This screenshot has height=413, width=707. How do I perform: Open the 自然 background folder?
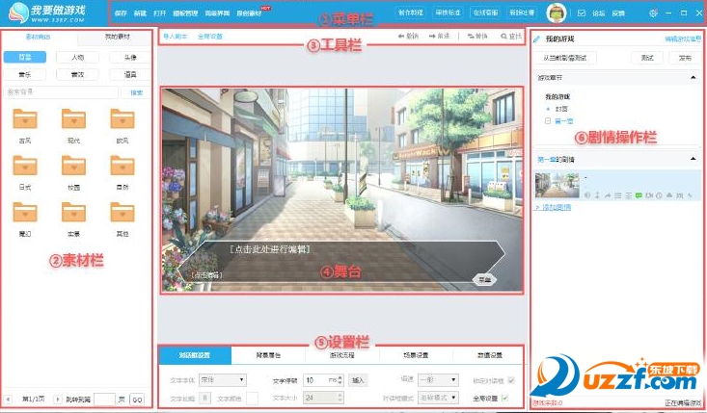click(122, 166)
